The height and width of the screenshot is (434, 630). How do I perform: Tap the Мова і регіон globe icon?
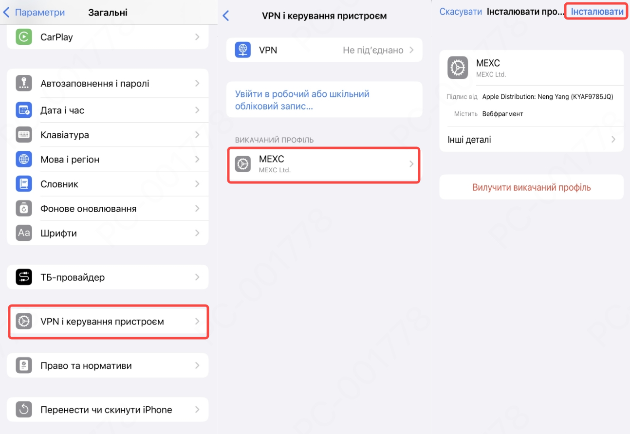[x=24, y=159]
